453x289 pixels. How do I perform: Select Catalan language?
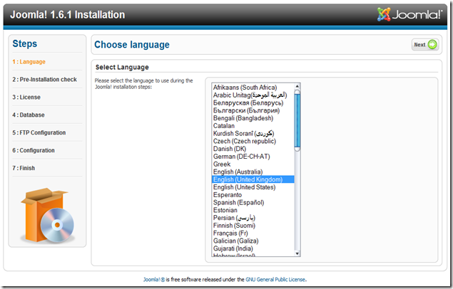[253, 126]
